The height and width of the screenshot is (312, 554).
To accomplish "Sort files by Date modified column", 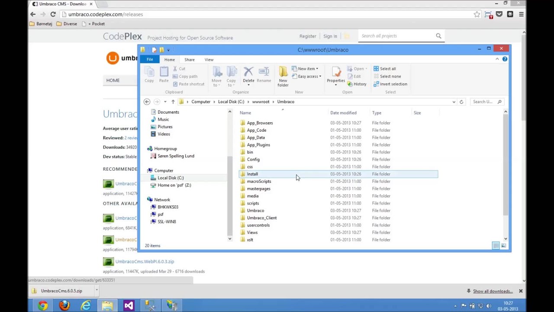I will [343, 113].
